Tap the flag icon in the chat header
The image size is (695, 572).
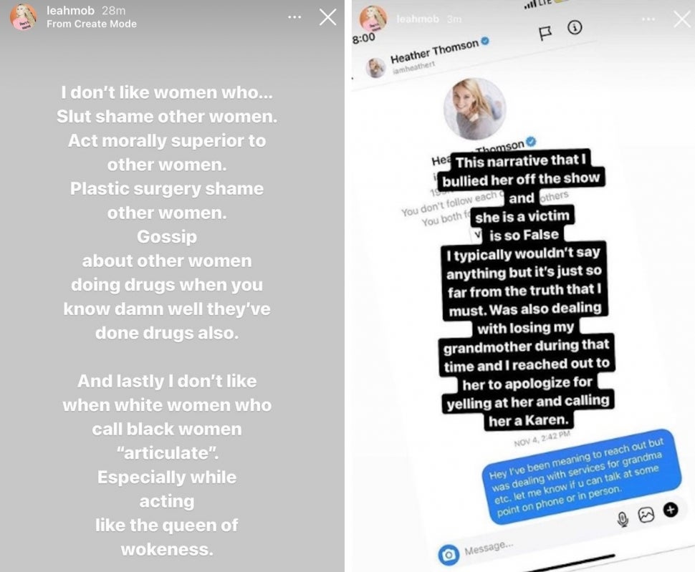545,33
